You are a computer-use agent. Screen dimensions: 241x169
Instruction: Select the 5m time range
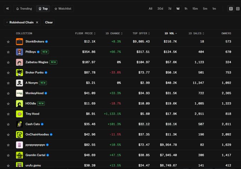coord(205,8)
